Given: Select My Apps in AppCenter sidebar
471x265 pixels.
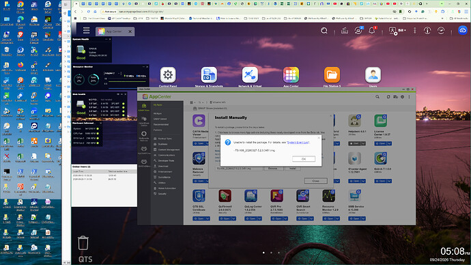Looking at the screenshot, I should coord(158,105).
